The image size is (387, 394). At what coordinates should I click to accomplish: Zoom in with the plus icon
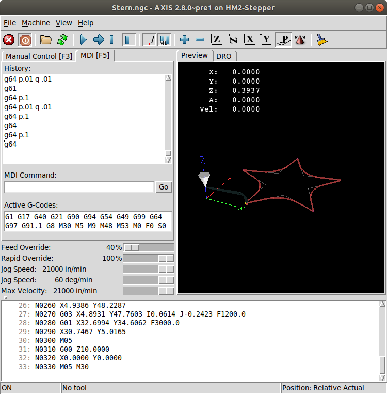(x=184, y=40)
